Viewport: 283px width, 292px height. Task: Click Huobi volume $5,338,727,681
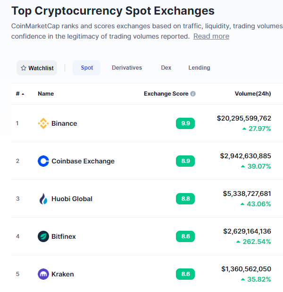point(247,194)
